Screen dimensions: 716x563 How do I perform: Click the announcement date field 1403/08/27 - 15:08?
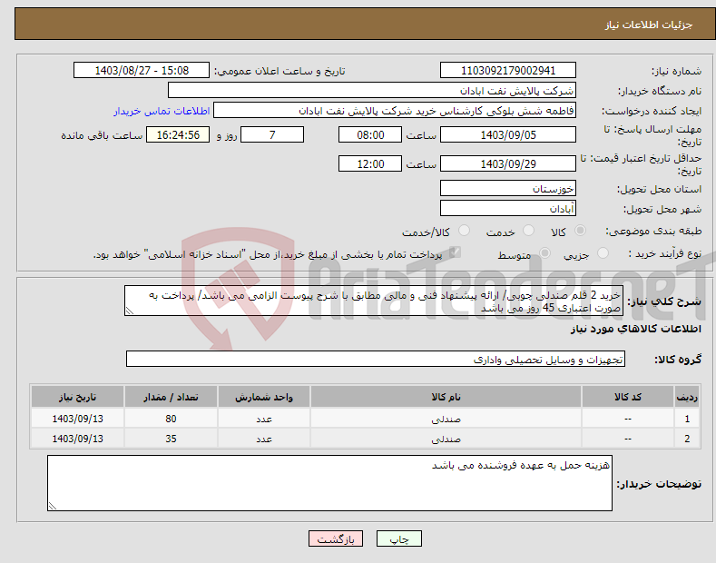tap(142, 71)
